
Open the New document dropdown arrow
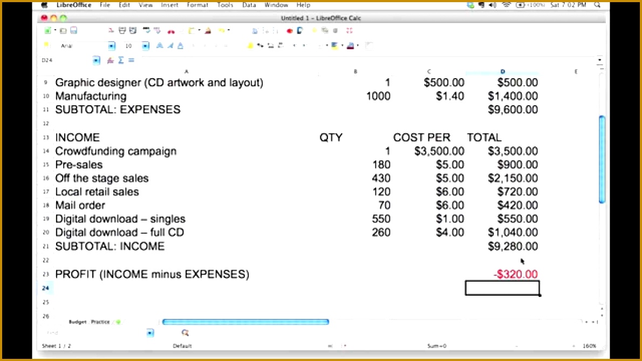(x=55, y=31)
